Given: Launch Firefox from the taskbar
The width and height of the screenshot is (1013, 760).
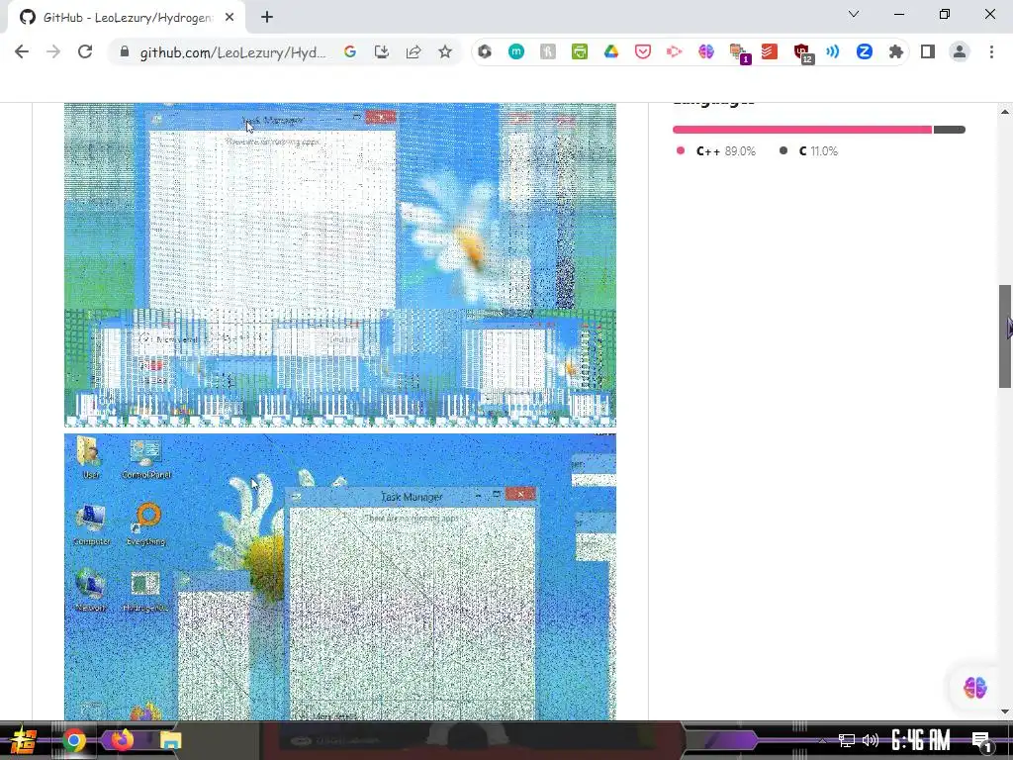Looking at the screenshot, I should coord(122,740).
